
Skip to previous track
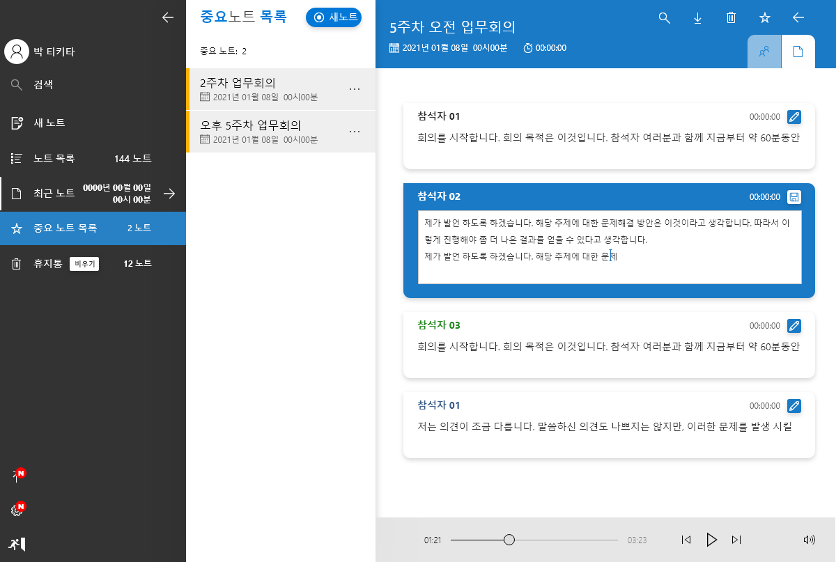click(686, 540)
